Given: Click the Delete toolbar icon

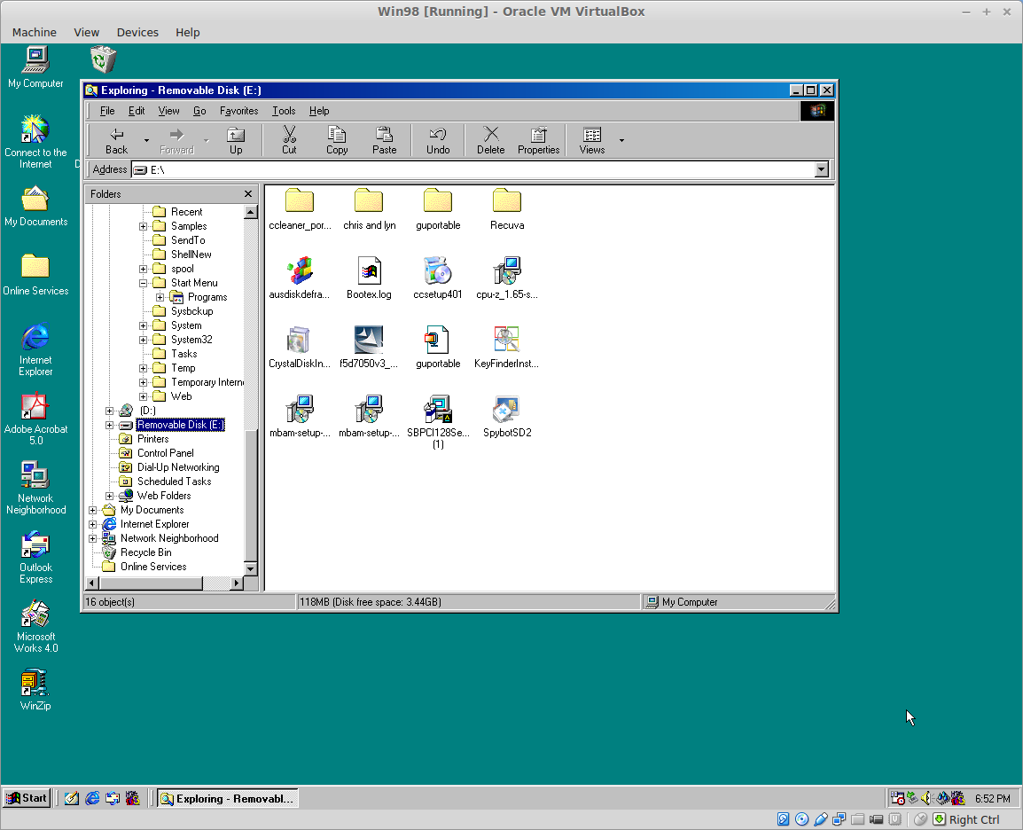Looking at the screenshot, I should coord(490,141).
